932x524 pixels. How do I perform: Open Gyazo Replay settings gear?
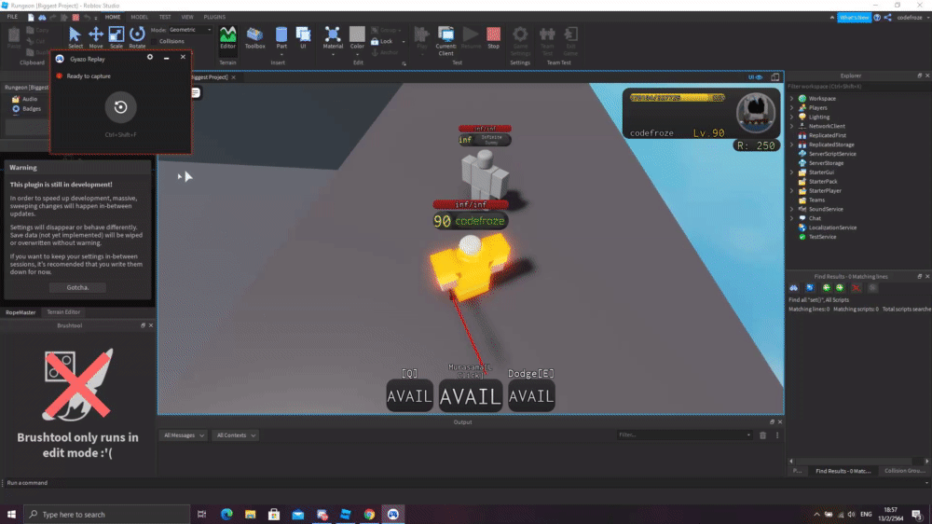pyautogui.click(x=150, y=57)
